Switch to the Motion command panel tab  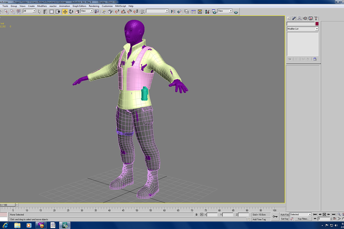pyautogui.click(x=305, y=18)
